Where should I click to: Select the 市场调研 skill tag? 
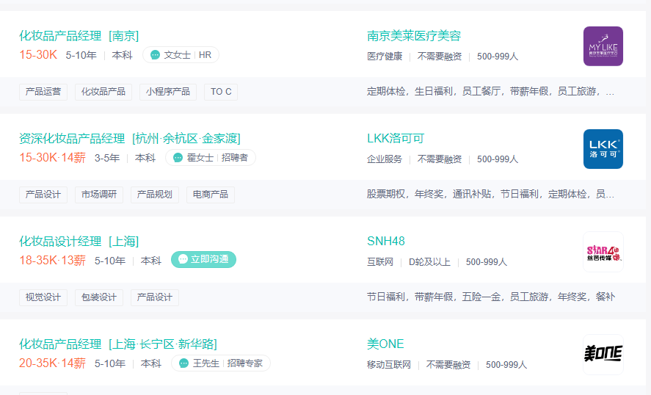[99, 195]
